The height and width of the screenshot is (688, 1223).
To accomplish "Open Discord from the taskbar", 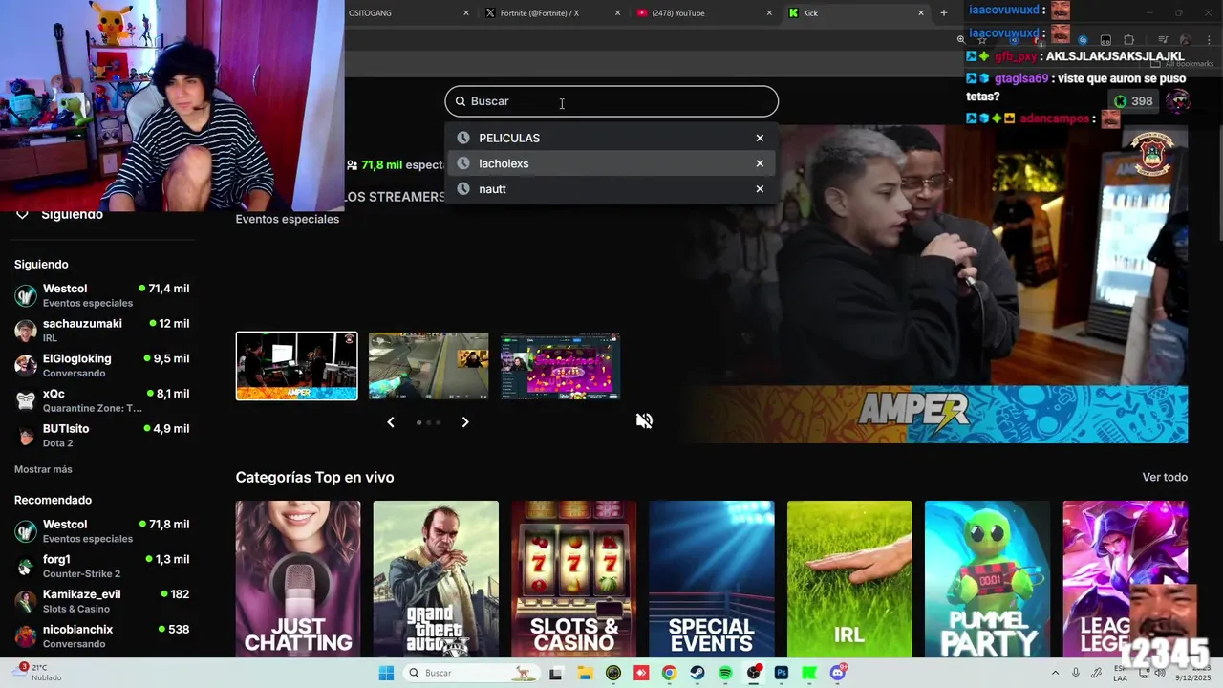I will [838, 673].
